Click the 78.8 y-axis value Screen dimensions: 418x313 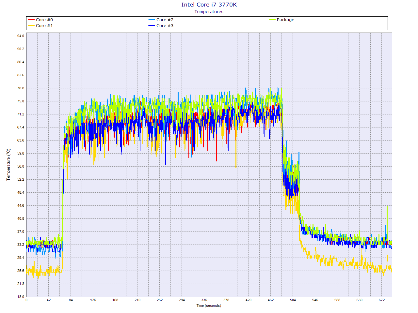(21, 88)
